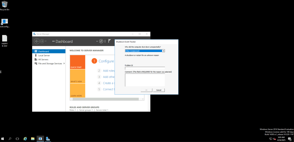Click the Local Server icon in sidebar
Viewport: 294px width, 142px height.
pyautogui.click(x=36, y=55)
